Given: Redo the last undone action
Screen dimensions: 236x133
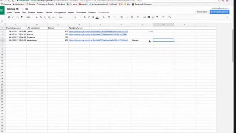Looking at the screenshot, I should 18,17.
